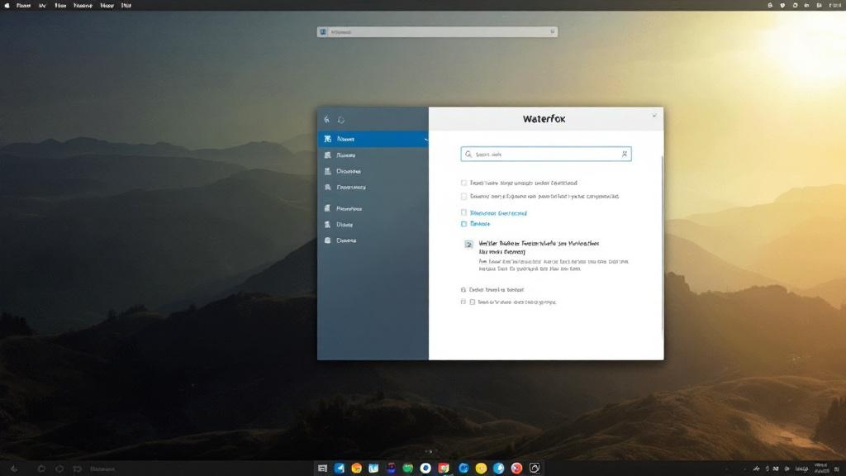Click the pin icon at the search field's right
Image resolution: width=846 pixels, height=476 pixels.
click(625, 154)
